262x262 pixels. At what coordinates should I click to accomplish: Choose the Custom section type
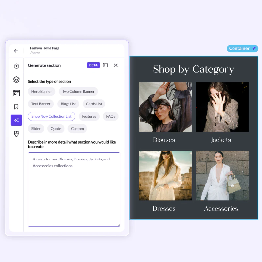click(x=77, y=129)
